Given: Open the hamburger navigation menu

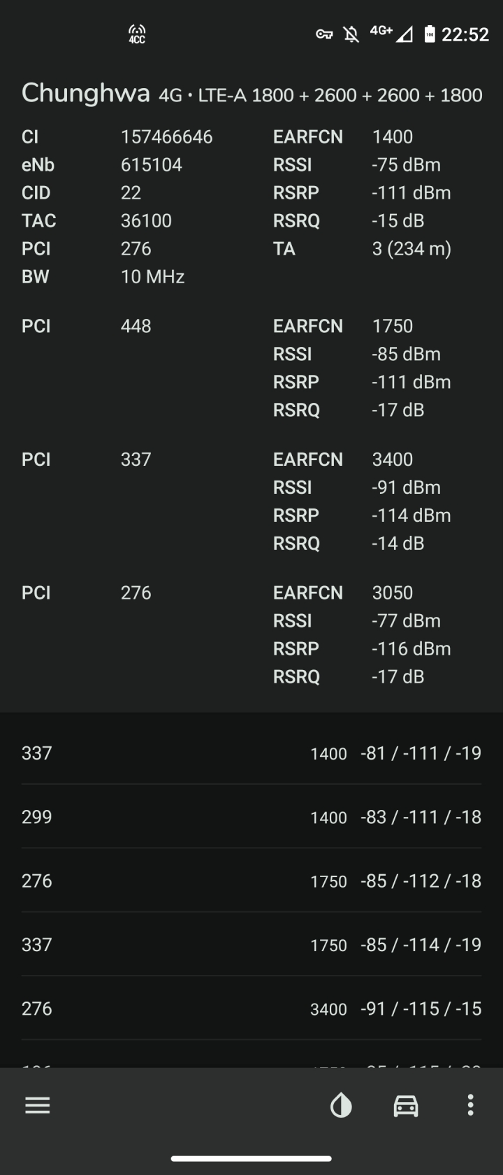Looking at the screenshot, I should tap(38, 1105).
